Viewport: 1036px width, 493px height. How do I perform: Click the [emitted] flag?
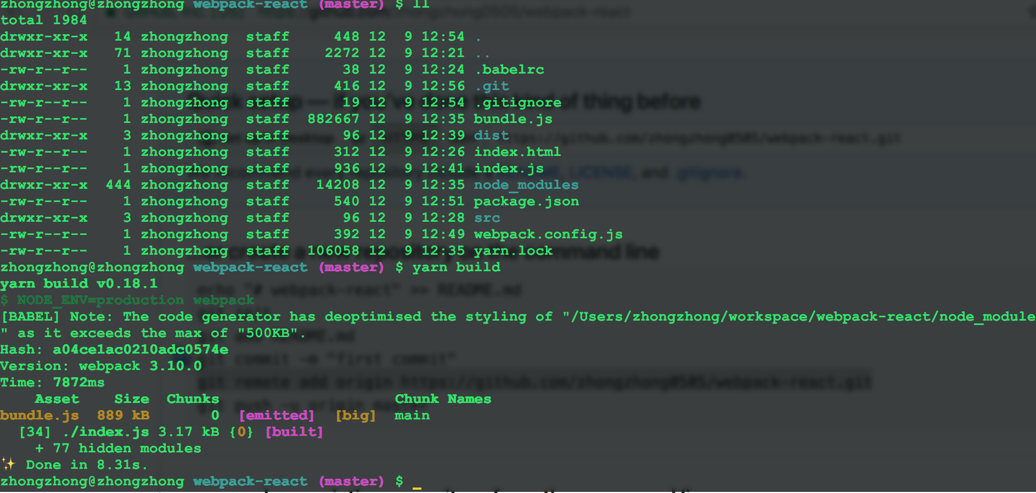point(277,416)
